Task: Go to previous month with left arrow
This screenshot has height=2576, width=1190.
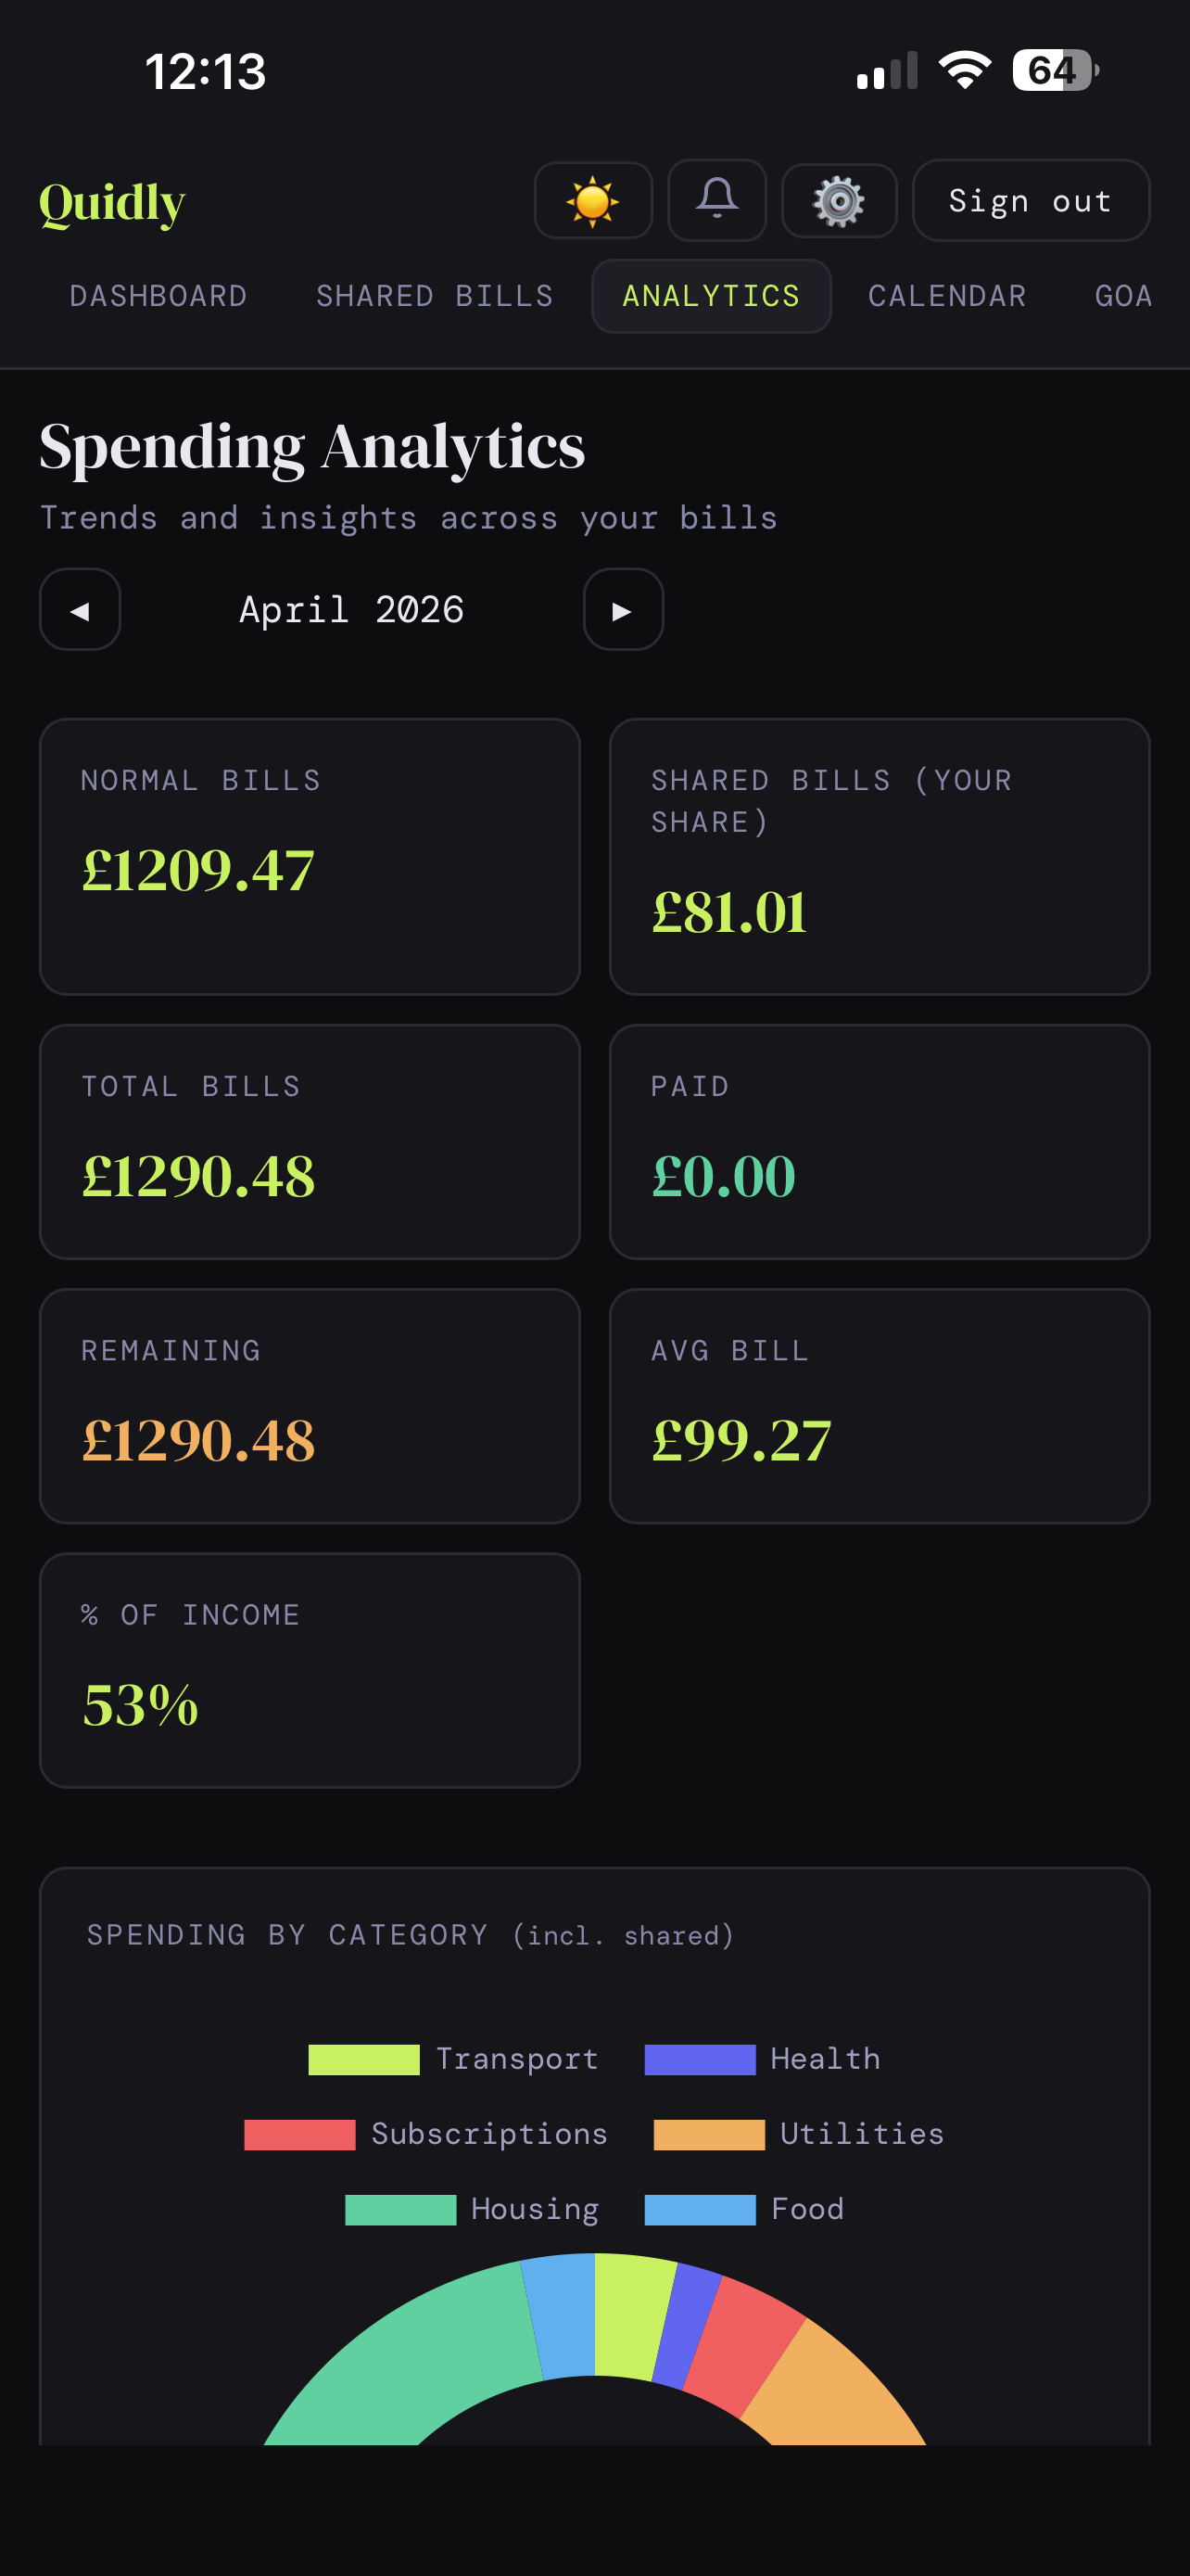Action: coord(80,610)
